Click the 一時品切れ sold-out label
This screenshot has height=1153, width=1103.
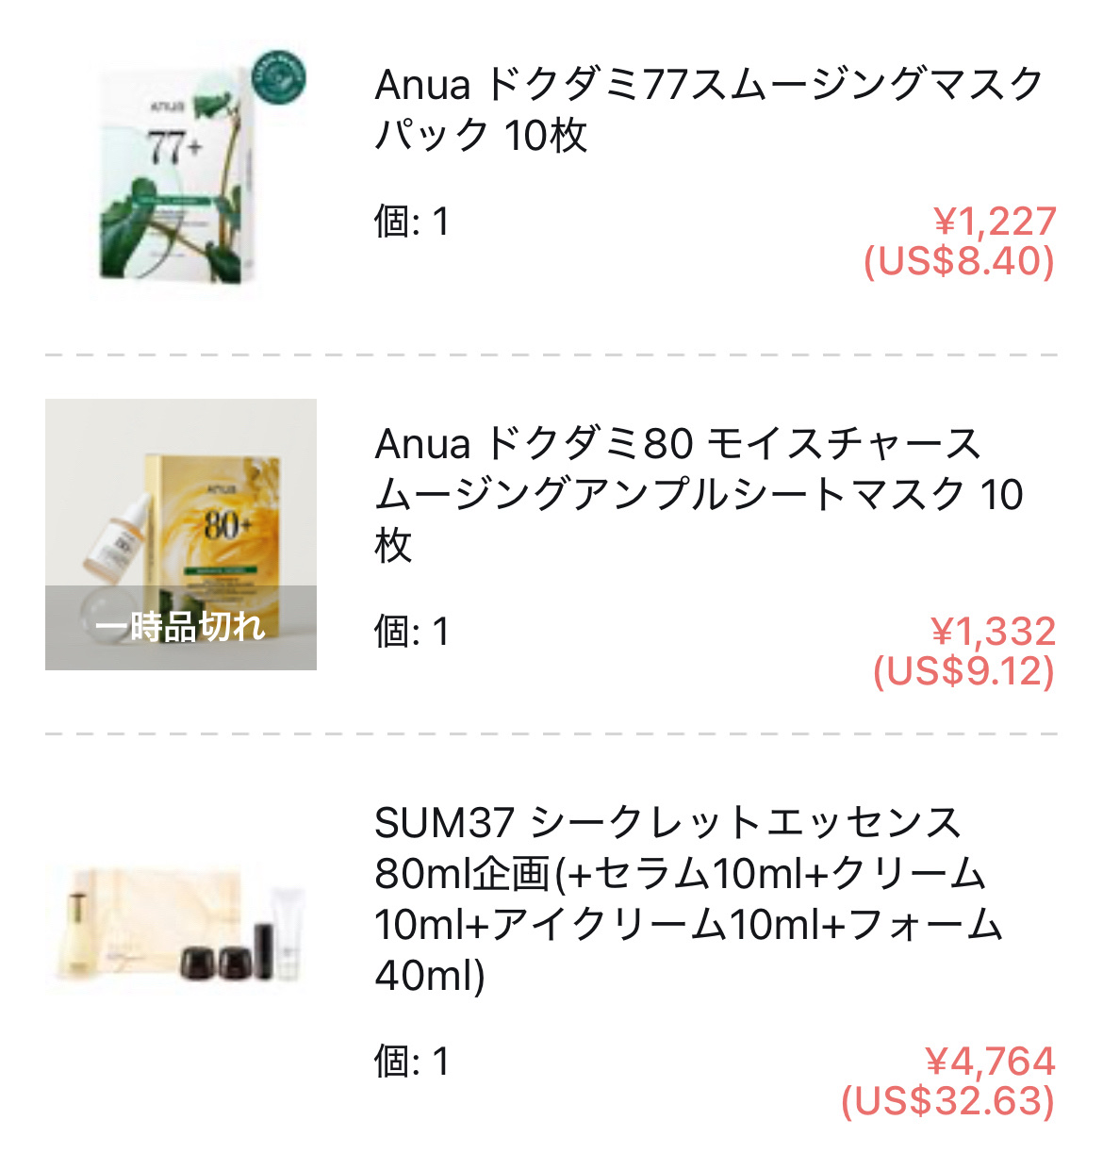[181, 627]
